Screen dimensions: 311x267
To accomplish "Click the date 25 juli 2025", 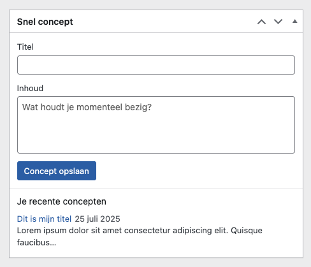I will [x=98, y=219].
